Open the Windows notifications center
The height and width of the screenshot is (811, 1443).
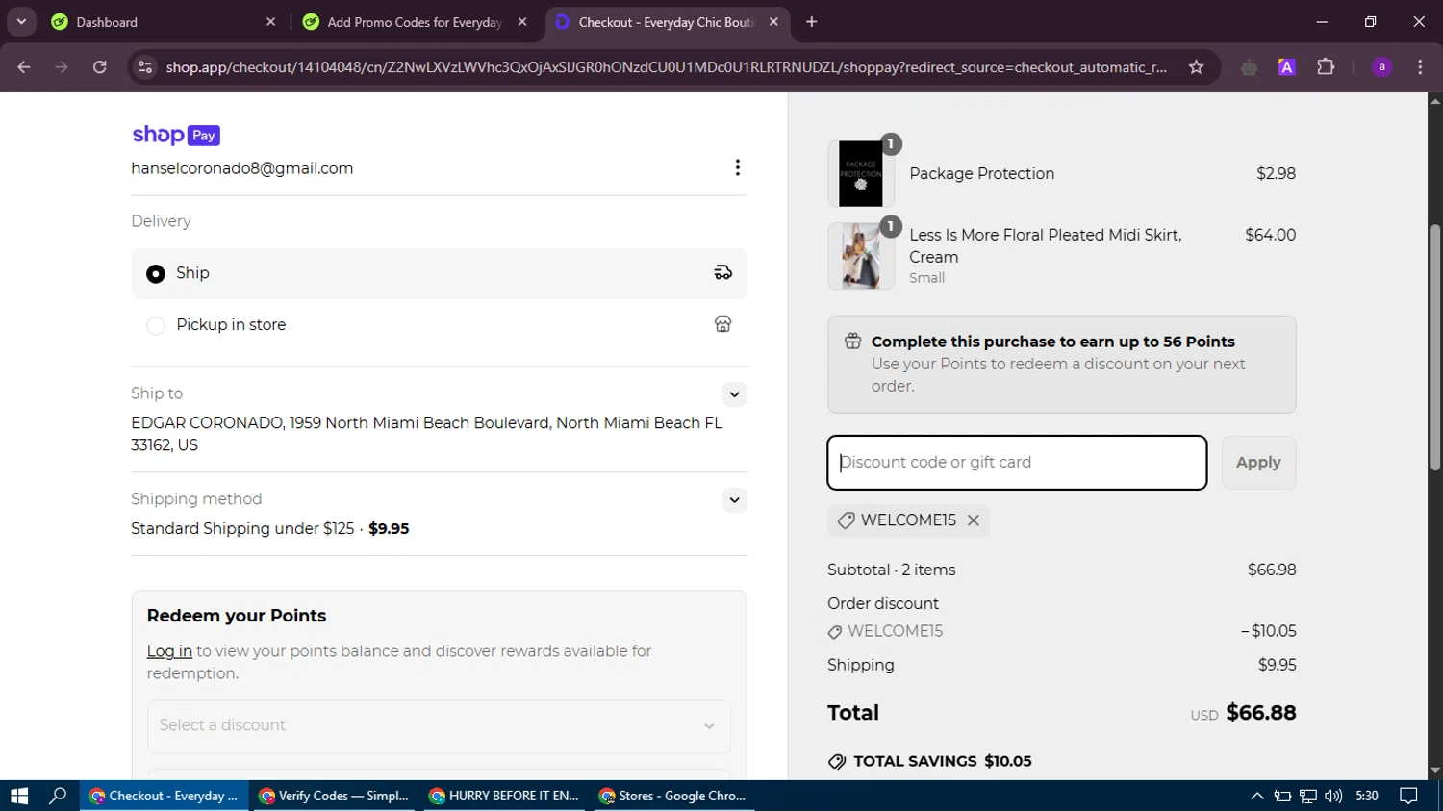pos(1408,796)
